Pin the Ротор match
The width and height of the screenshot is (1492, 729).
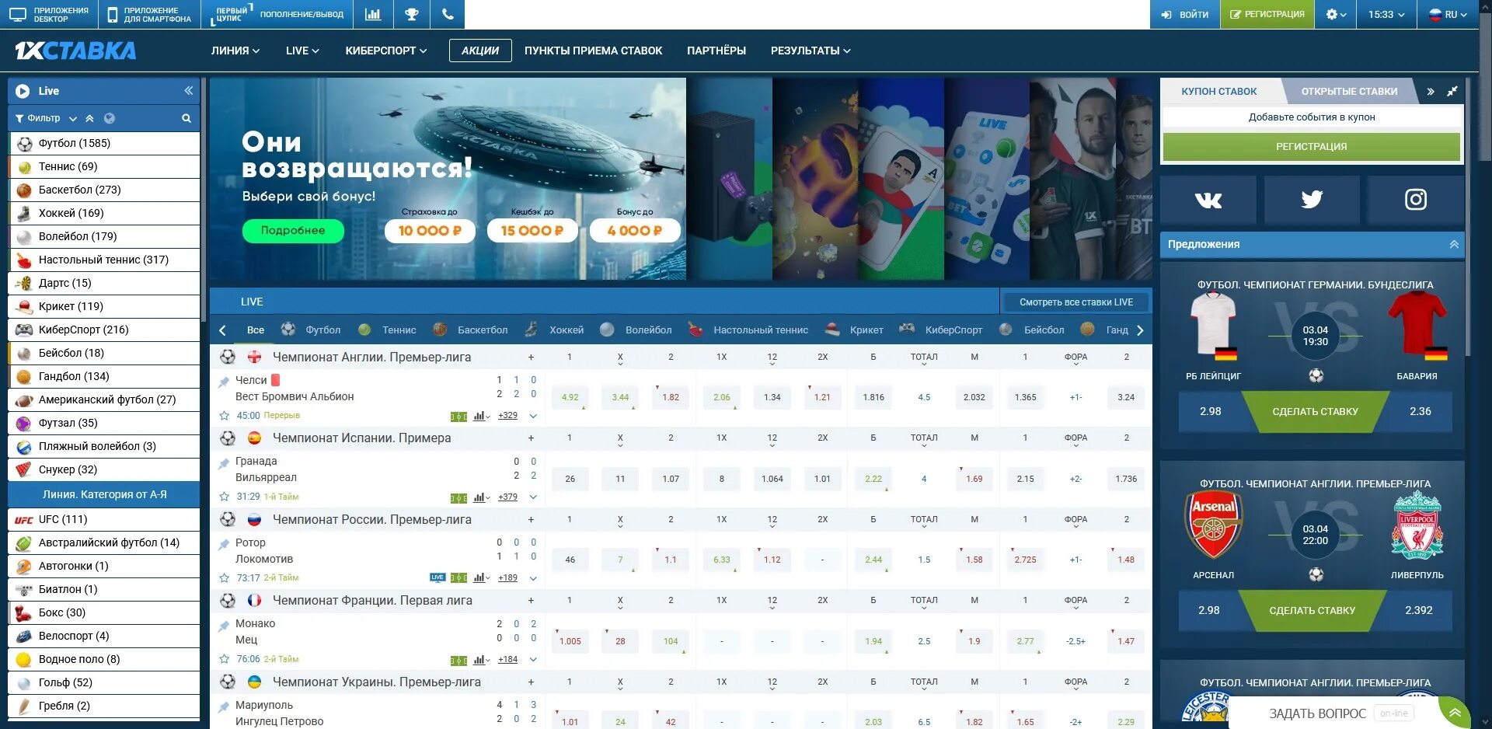pos(224,543)
